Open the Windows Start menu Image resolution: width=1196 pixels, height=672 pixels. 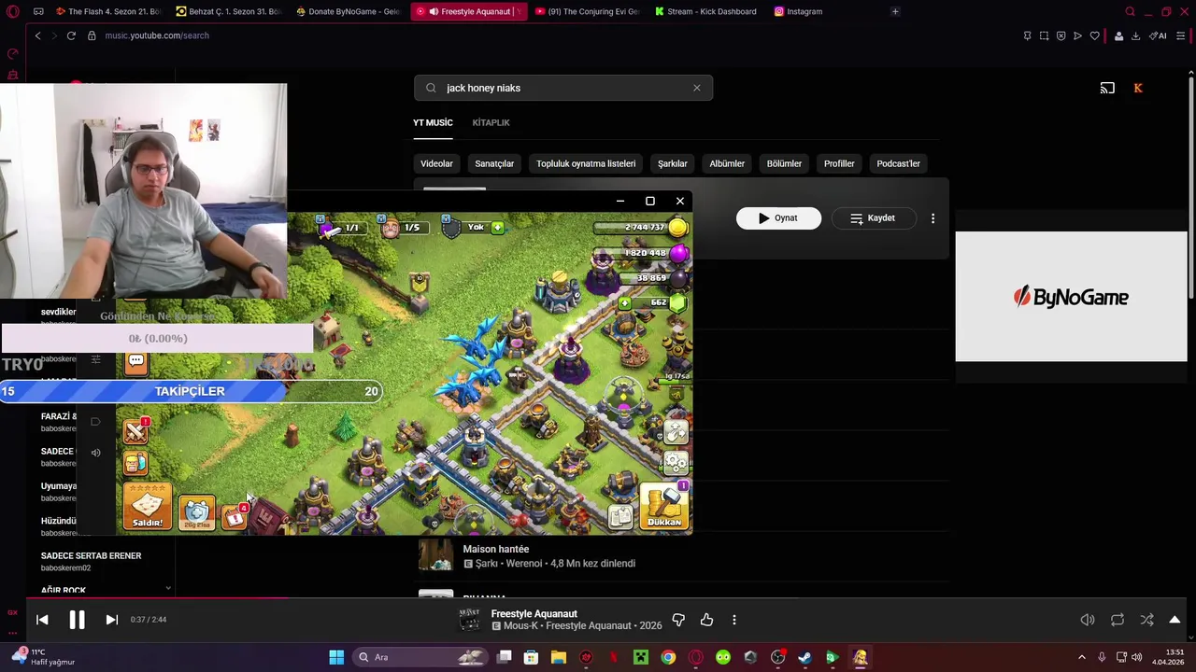click(x=336, y=657)
